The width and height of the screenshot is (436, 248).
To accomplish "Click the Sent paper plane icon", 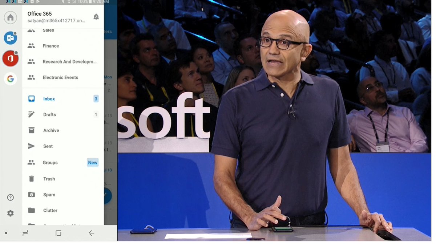I will coord(32,146).
